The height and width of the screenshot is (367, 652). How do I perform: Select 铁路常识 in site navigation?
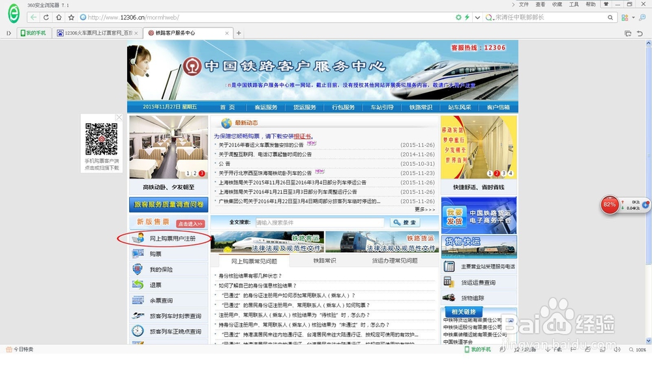pos(421,108)
